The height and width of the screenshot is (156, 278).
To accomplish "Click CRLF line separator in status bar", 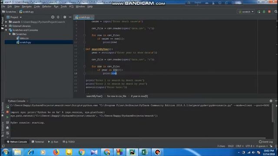I will pyautogui.click(x=239, y=146).
